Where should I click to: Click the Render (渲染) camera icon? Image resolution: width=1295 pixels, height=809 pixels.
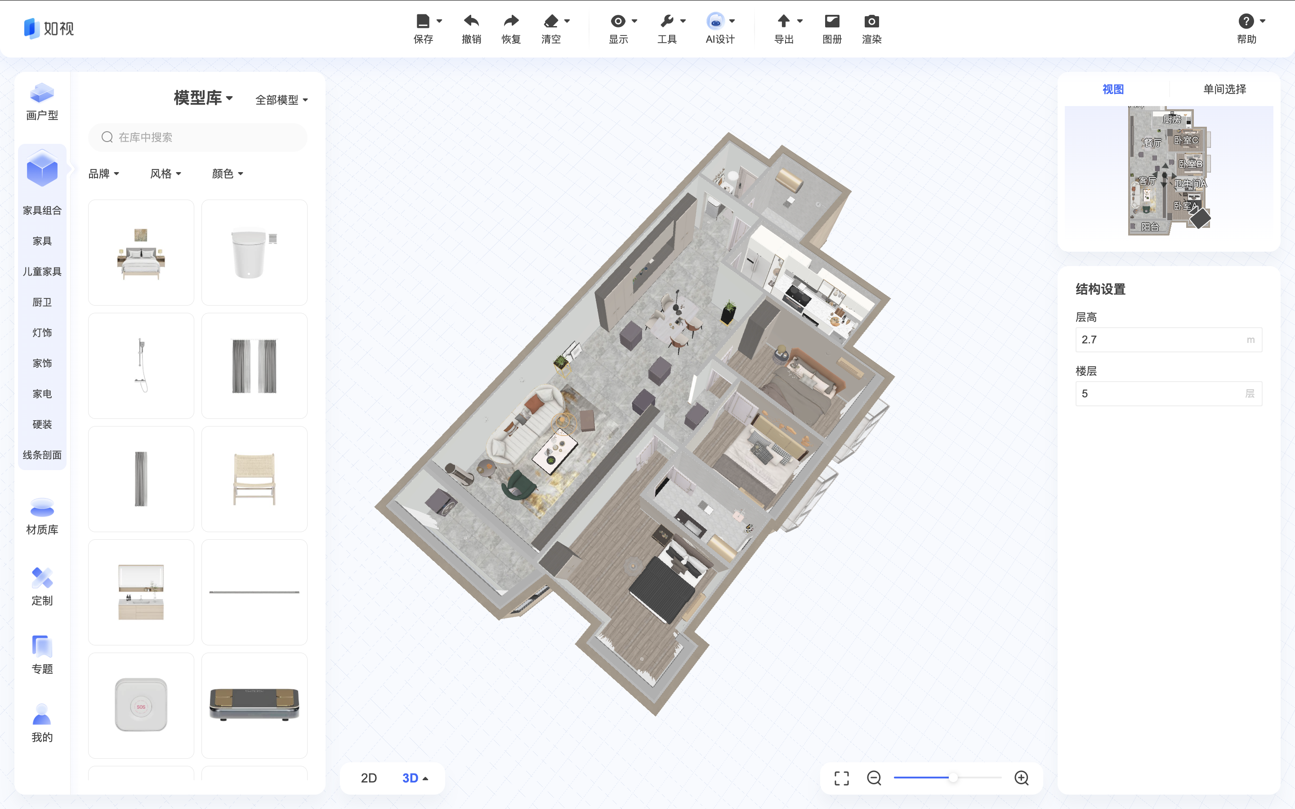point(871,22)
